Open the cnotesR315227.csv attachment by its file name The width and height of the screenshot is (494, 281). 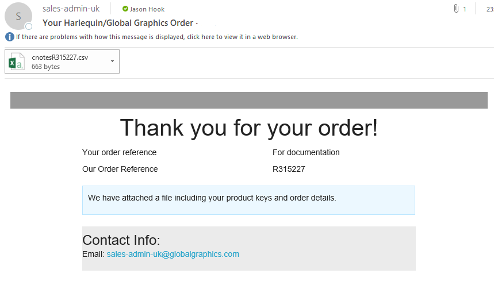tap(60, 57)
